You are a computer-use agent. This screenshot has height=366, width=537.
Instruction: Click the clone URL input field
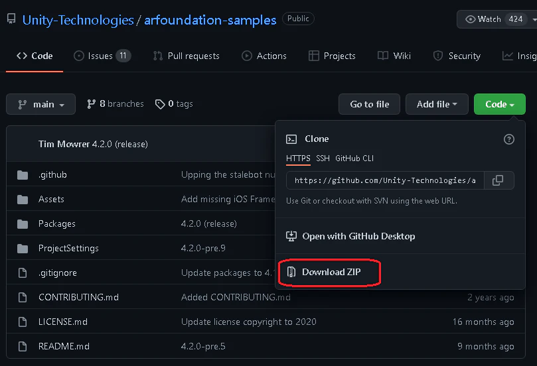click(x=385, y=180)
